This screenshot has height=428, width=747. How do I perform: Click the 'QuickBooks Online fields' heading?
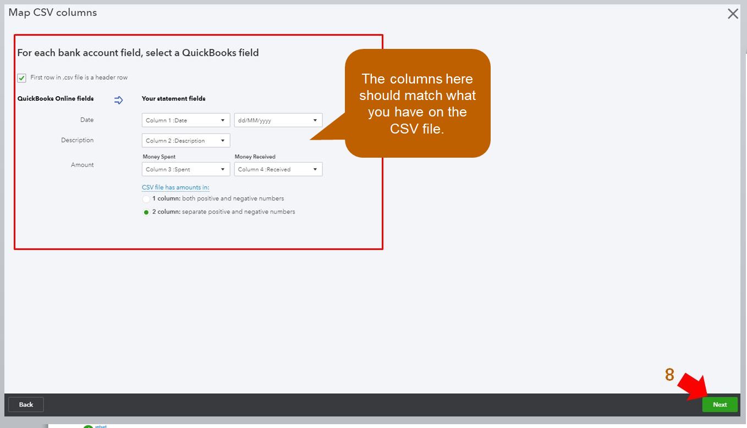point(56,99)
